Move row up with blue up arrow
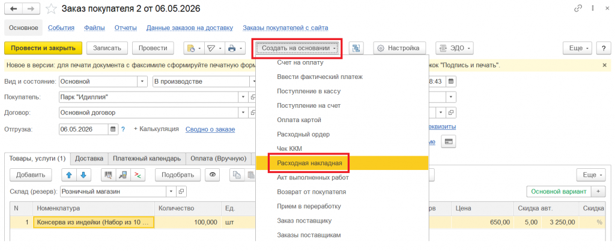The width and height of the screenshot is (615, 252). 69,175
